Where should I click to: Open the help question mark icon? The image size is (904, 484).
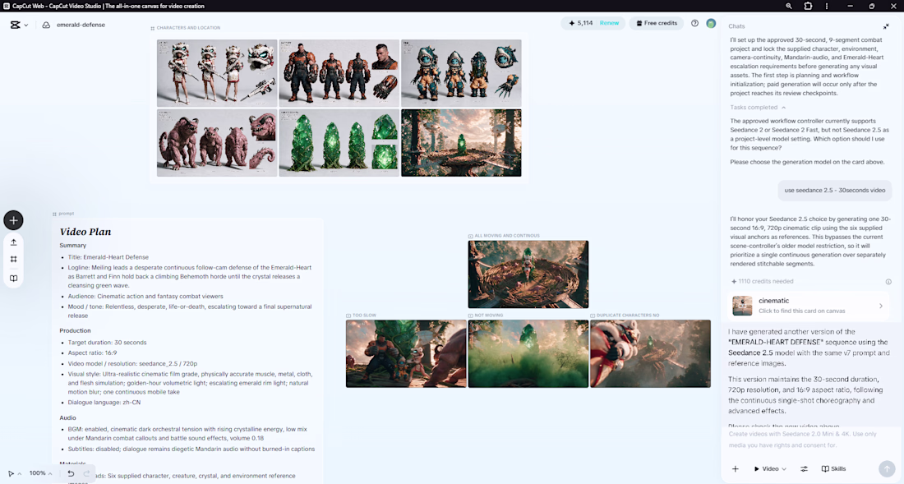[x=694, y=23]
